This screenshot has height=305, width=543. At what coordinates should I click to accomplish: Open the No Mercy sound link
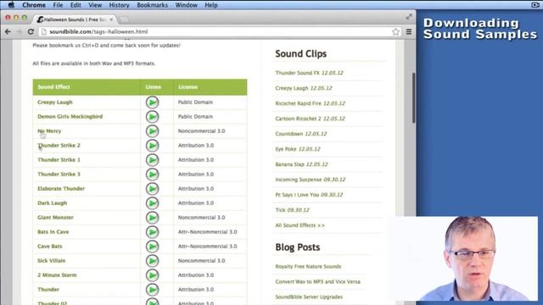click(49, 130)
